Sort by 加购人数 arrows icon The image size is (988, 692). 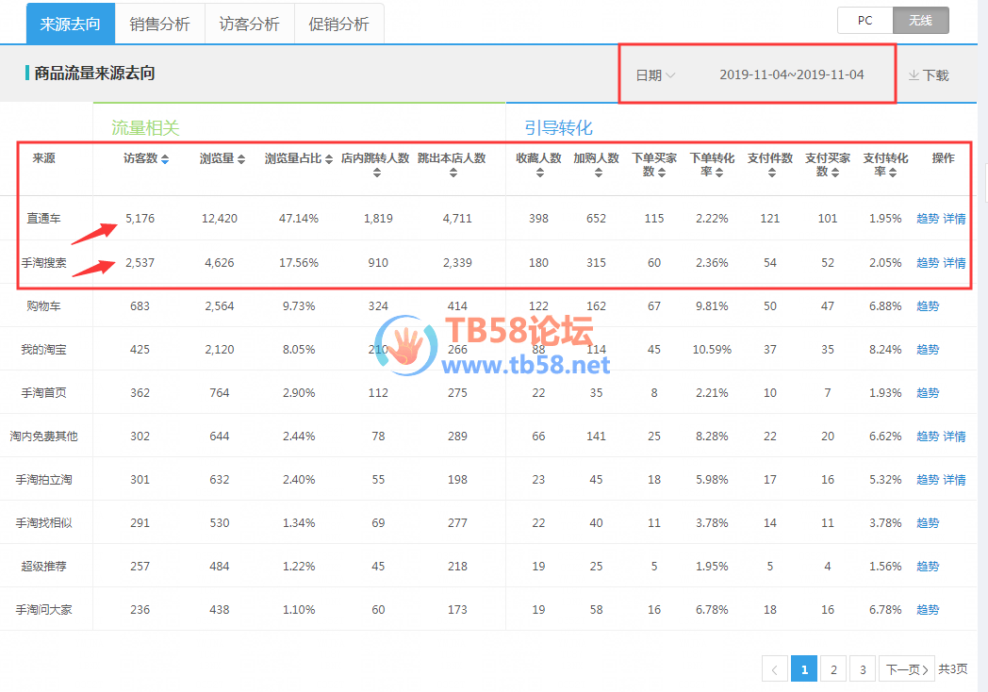[x=597, y=173]
